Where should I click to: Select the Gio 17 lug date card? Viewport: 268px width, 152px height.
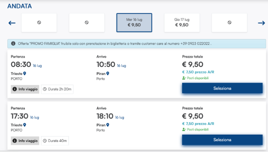pos(182,23)
